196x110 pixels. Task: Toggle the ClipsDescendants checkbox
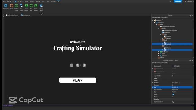pos(173,102)
